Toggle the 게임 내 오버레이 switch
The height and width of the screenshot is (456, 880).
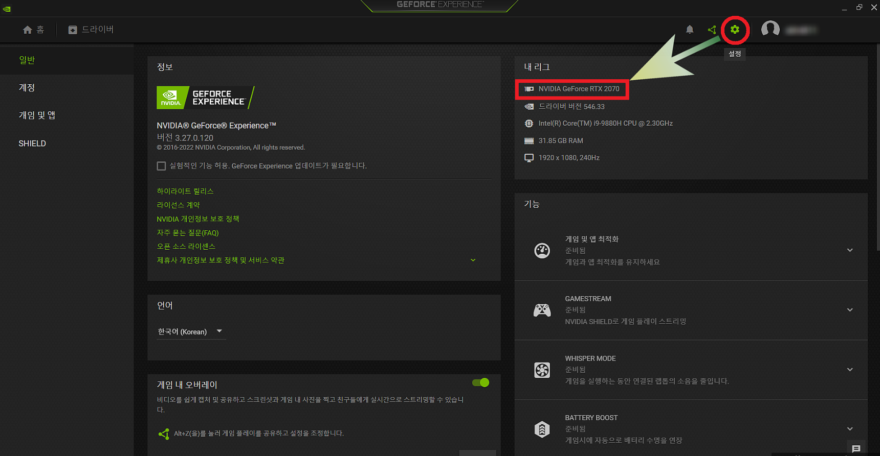tap(481, 382)
